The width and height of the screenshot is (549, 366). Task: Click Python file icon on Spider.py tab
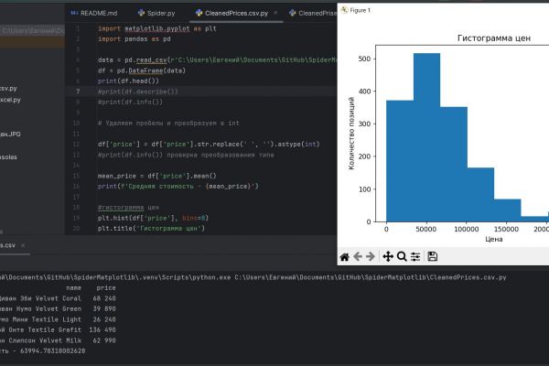coord(141,13)
